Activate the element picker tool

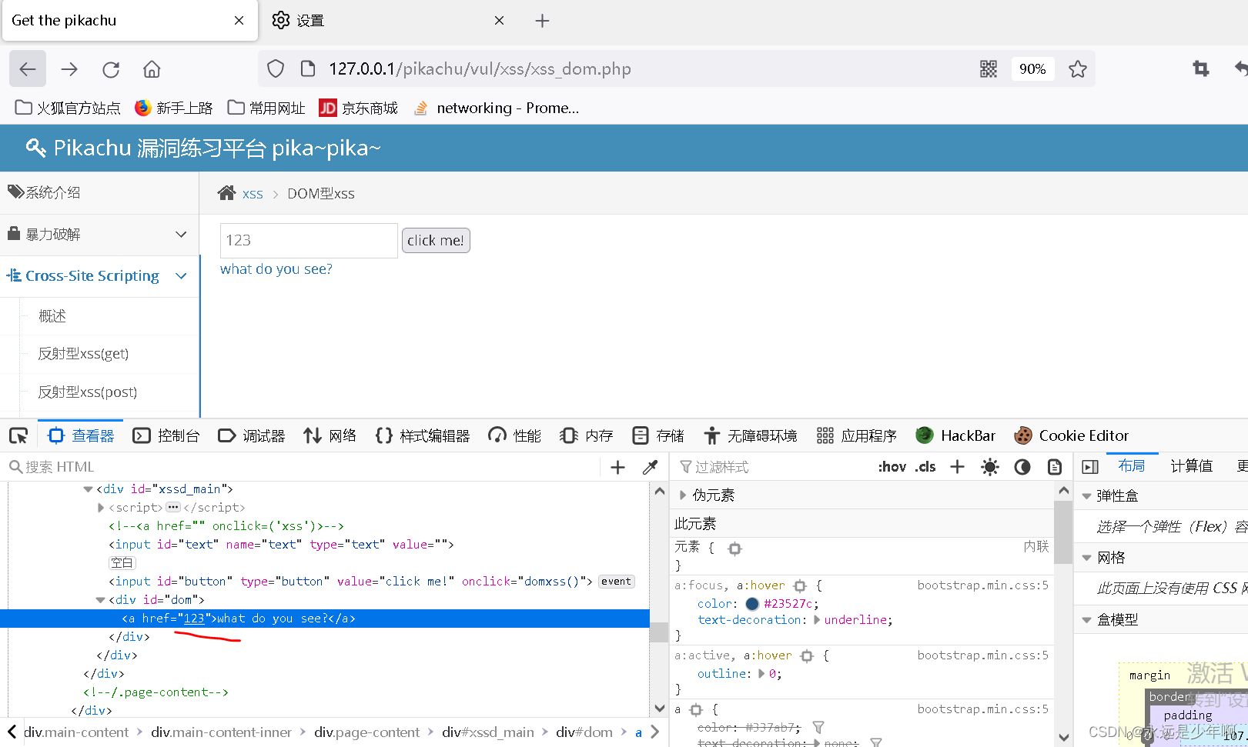click(18, 436)
